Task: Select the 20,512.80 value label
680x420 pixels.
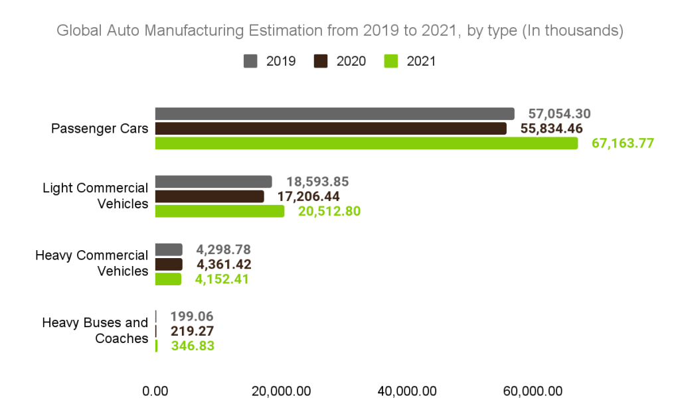Action: 329,211
